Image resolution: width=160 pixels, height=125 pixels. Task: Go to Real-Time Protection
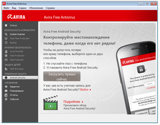[20, 38]
